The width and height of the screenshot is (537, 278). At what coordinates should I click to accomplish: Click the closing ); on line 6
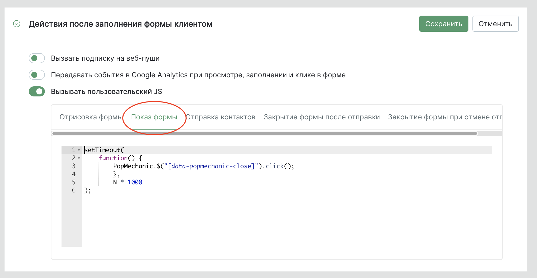[87, 190]
